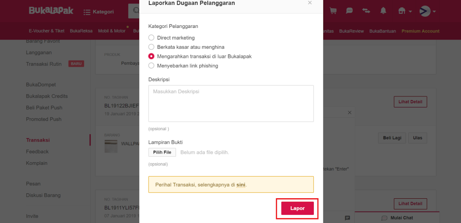Open the user avatar account dropdown
This screenshot has height=223, width=461.
(428, 11)
